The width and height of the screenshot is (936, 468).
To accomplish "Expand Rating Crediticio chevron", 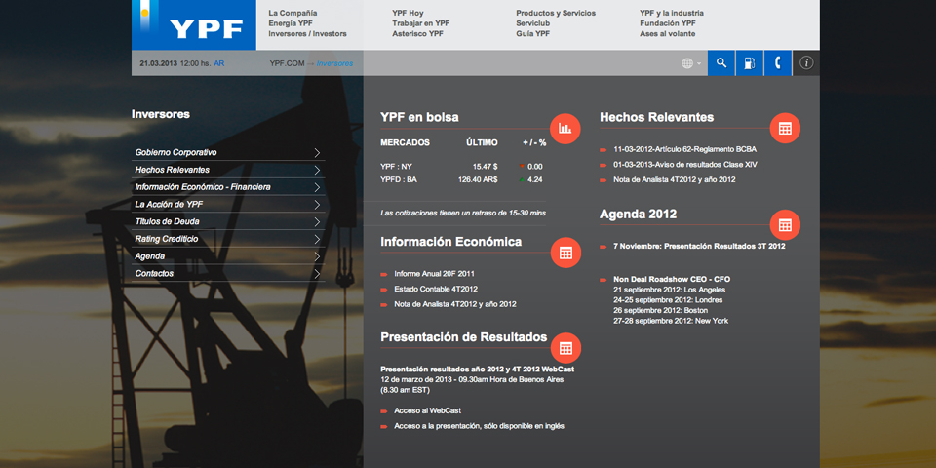I will click(317, 240).
